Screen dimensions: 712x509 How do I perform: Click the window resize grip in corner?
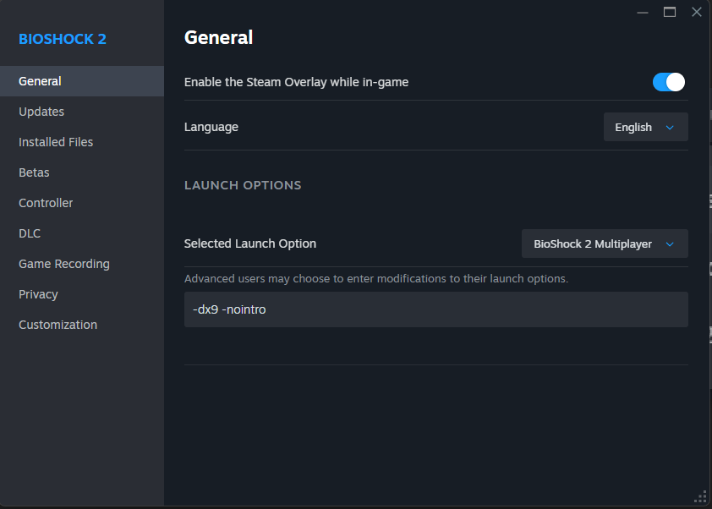pyautogui.click(x=700, y=496)
